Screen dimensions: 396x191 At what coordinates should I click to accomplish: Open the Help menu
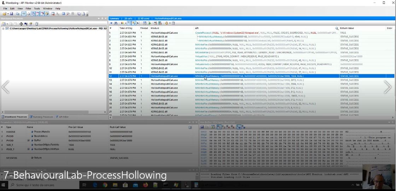[58, 8]
